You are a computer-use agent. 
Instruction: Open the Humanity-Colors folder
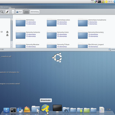tap(52, 35)
